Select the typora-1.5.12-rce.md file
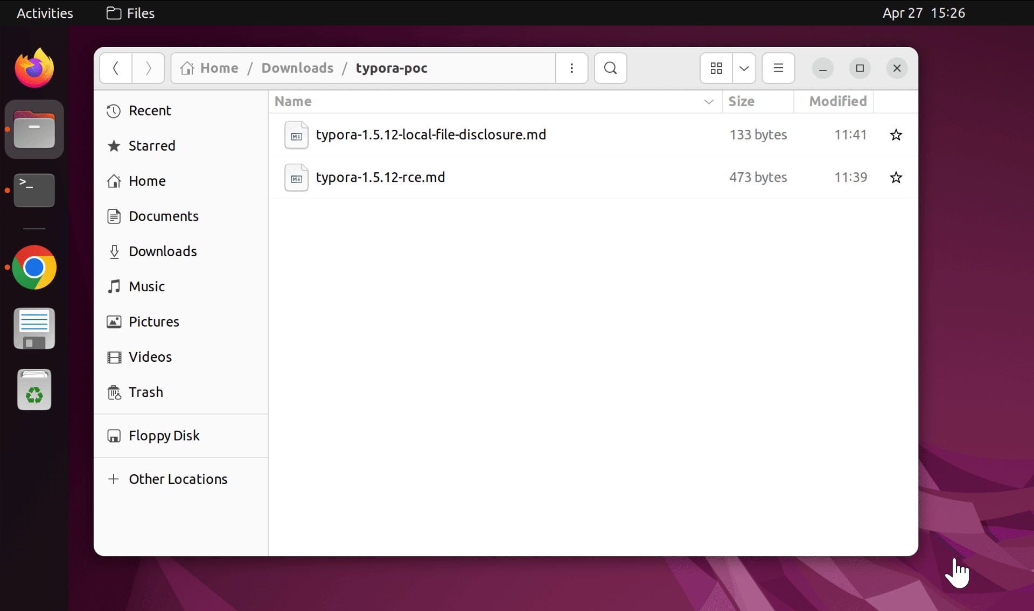Image resolution: width=1034 pixels, height=611 pixels. click(x=380, y=178)
